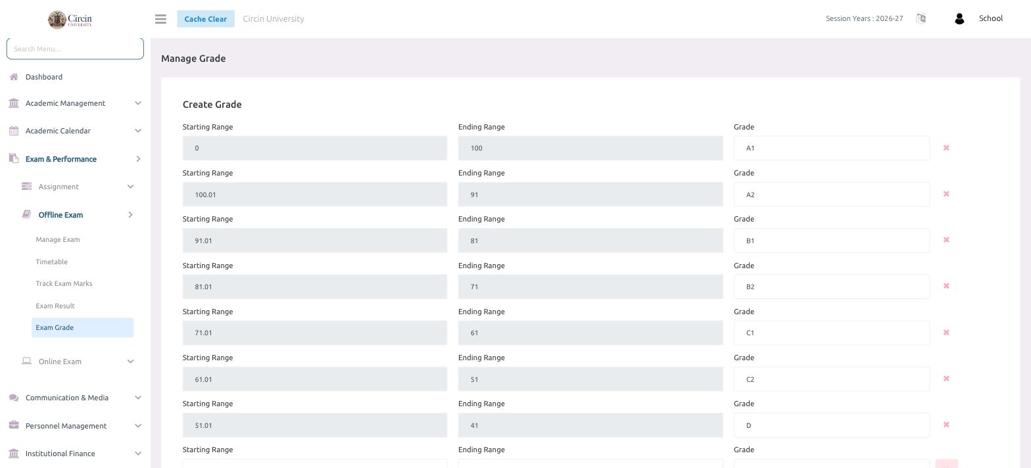
Task: Open Timetable menu item
Action: pyautogui.click(x=52, y=262)
